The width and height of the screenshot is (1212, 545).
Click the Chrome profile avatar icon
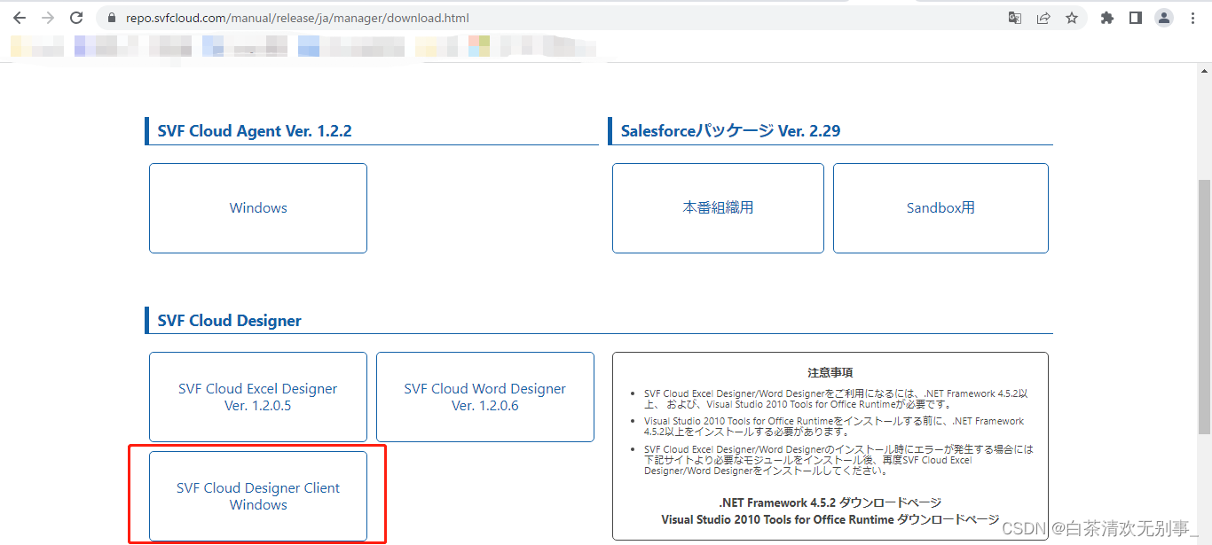click(x=1163, y=17)
